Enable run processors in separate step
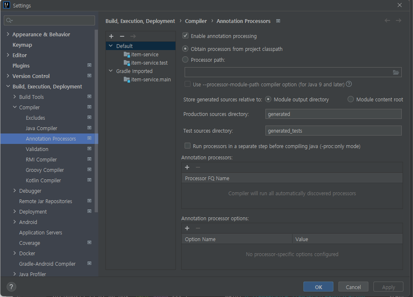 pyautogui.click(x=188, y=146)
